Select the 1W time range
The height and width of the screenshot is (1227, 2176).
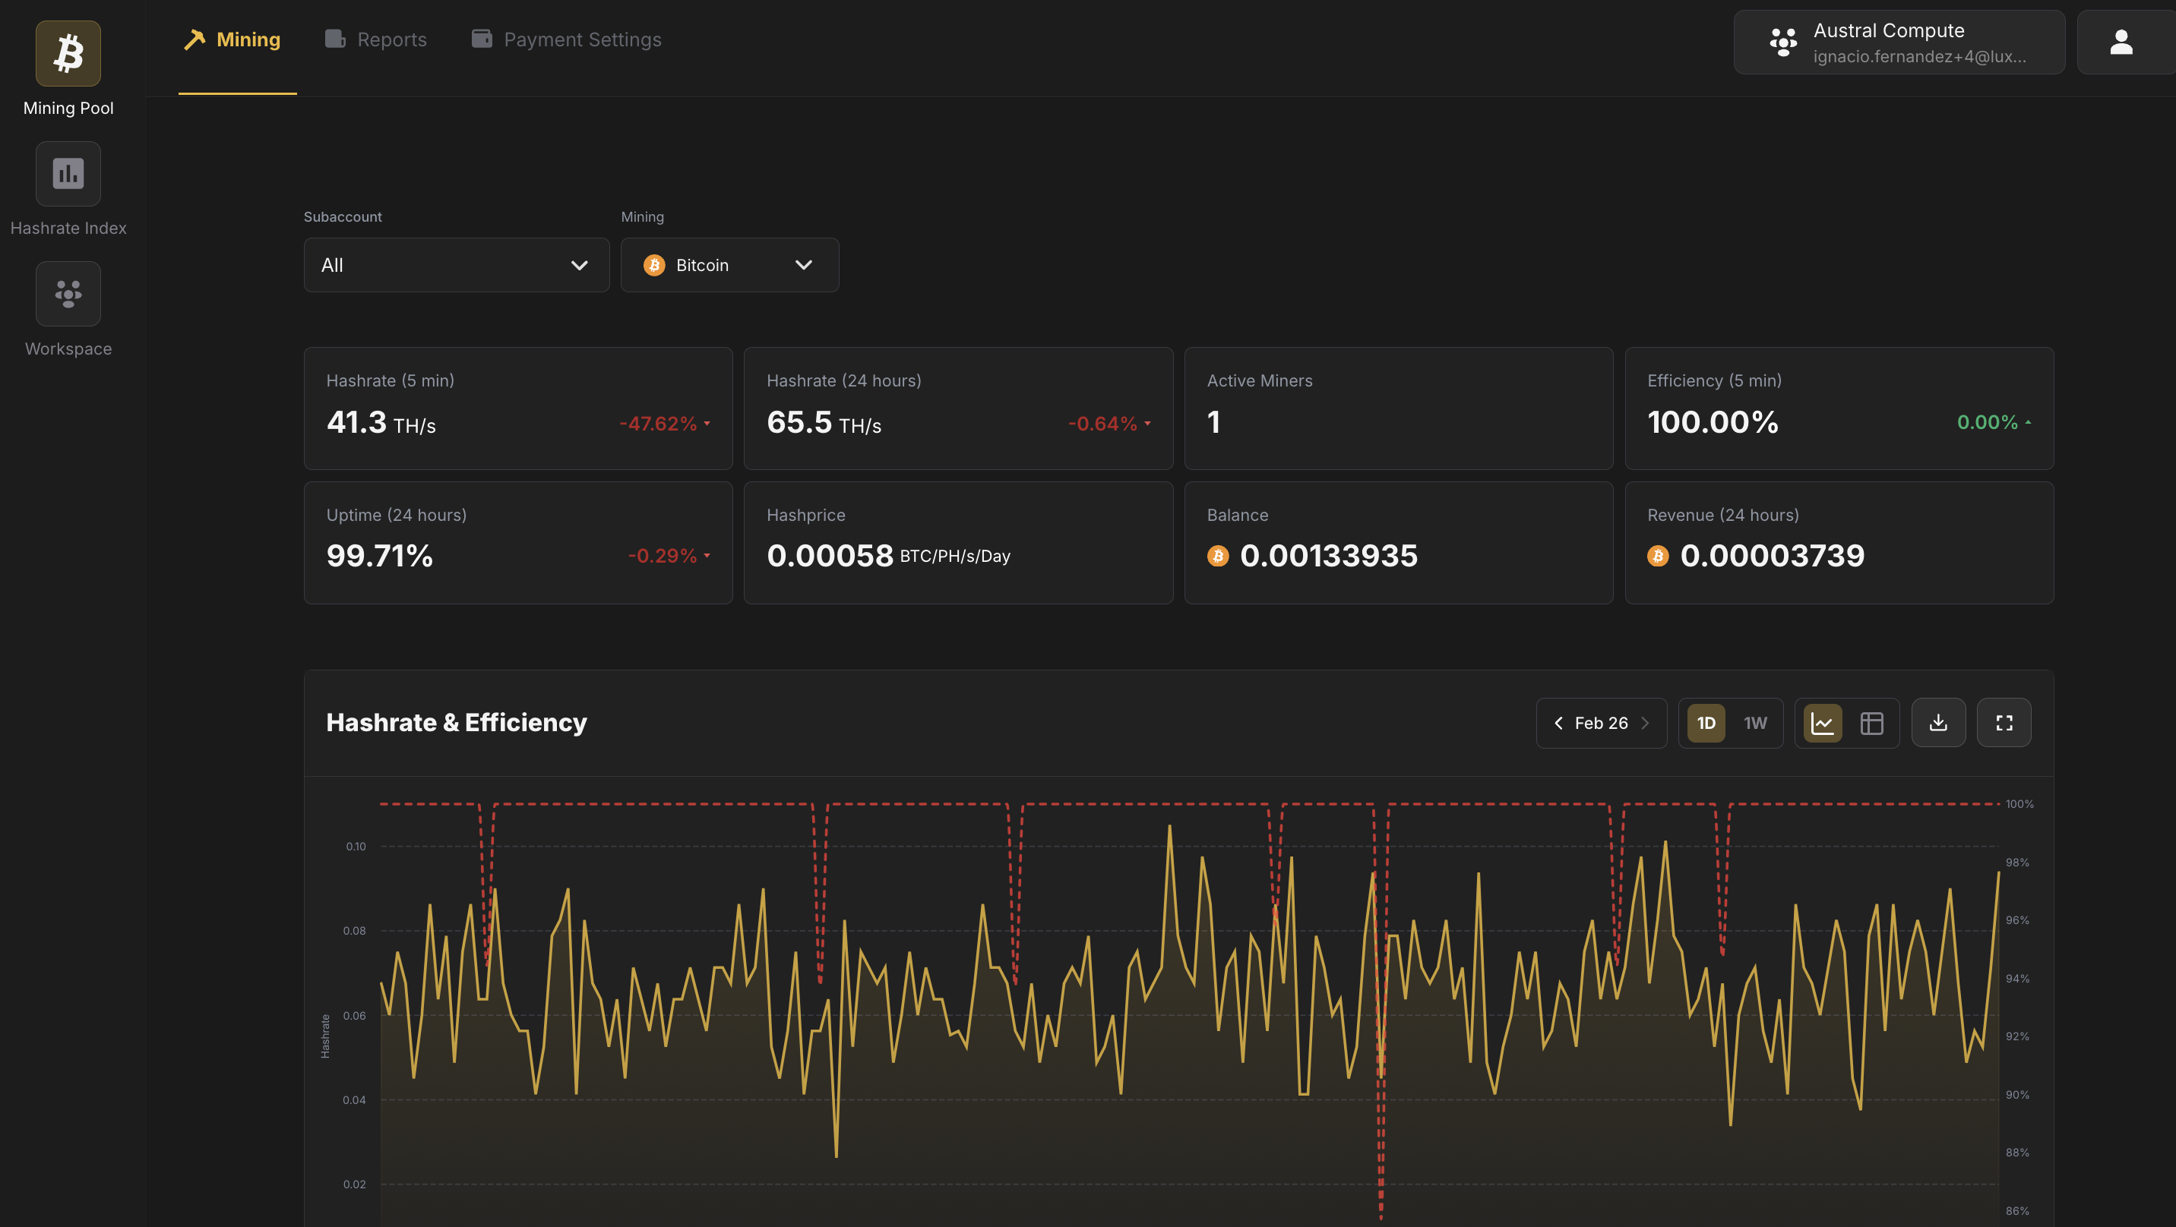click(x=1755, y=723)
